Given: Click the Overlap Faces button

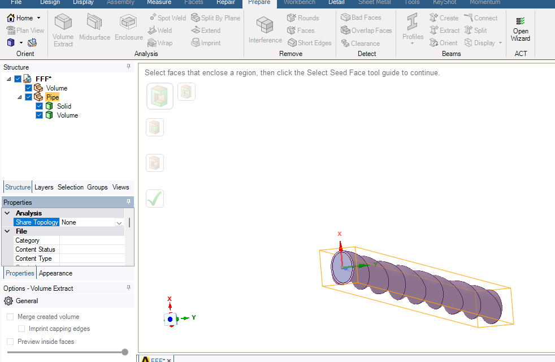Looking at the screenshot, I should click(366, 31).
